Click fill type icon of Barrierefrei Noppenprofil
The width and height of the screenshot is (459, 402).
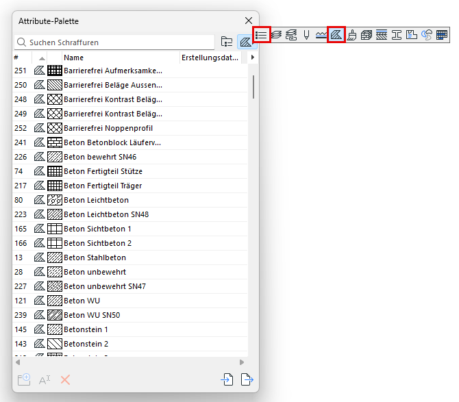pyautogui.click(x=39, y=128)
